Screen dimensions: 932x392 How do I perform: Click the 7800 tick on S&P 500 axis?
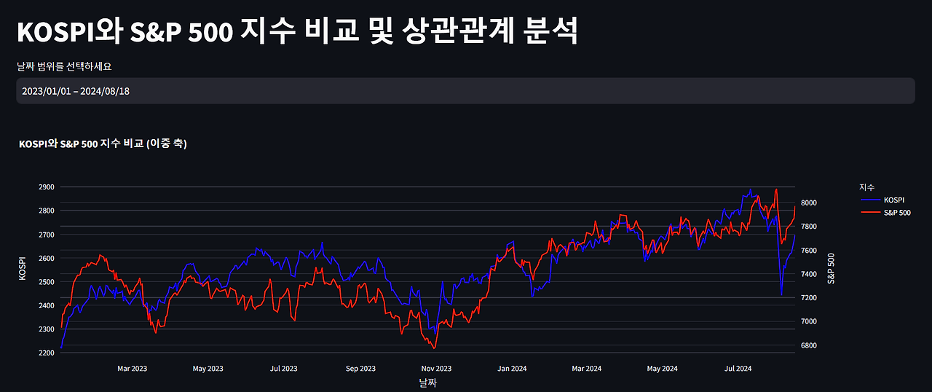coord(808,227)
